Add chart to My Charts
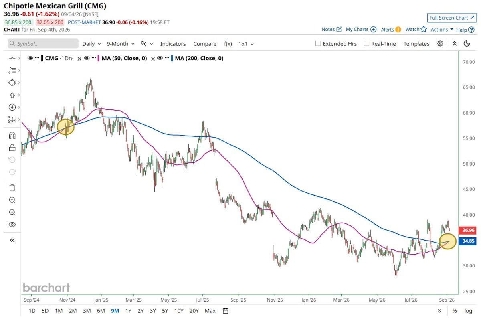 373,29
